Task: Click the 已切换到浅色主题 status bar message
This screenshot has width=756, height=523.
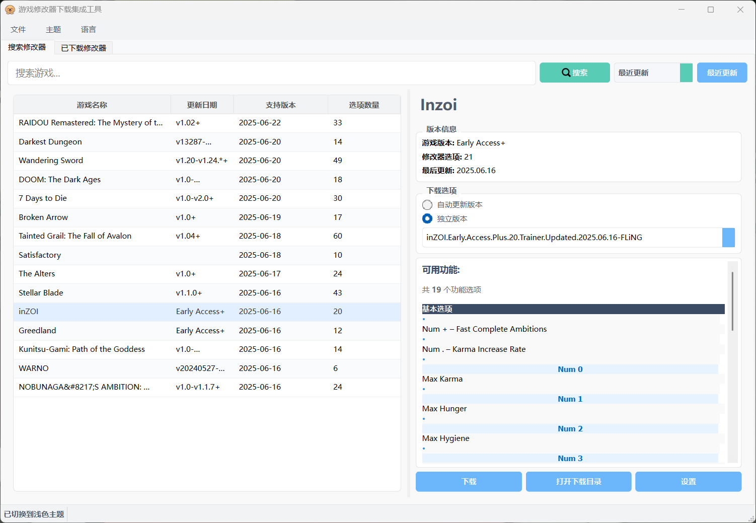Action: tap(34, 514)
